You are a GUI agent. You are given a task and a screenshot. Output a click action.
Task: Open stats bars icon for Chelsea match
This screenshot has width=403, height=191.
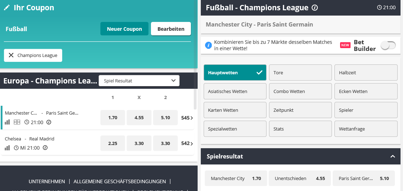7,148
